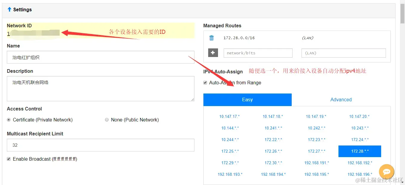Image resolution: width=405 pixels, height=185 pixels.
Task: Assign the 192.168.195.* range
Action: (x=316, y=174)
